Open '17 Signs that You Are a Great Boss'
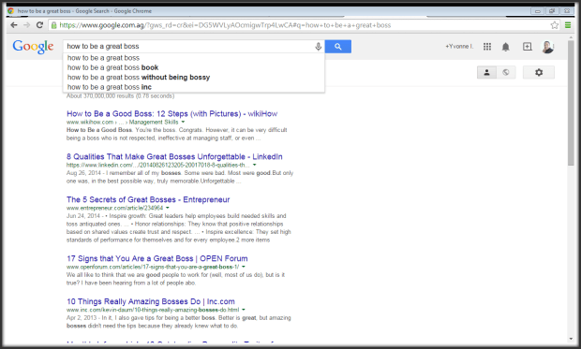 click(x=157, y=258)
